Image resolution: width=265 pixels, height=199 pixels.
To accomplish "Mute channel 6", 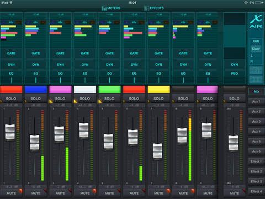I will pyautogui.click(x=134, y=193).
